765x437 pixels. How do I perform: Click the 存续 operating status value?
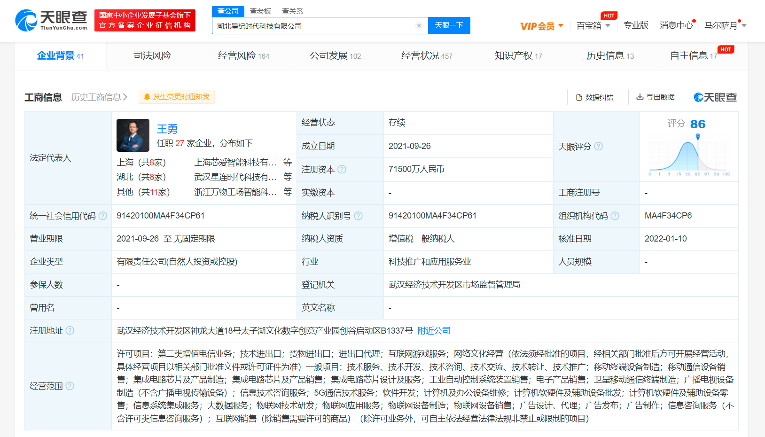(397, 123)
